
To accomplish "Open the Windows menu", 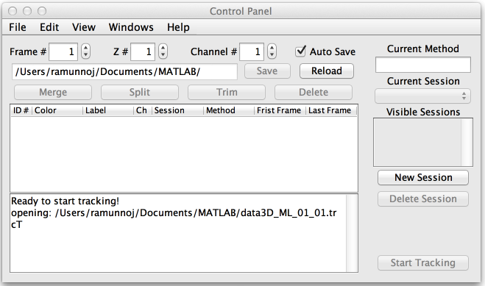I will tap(131, 27).
